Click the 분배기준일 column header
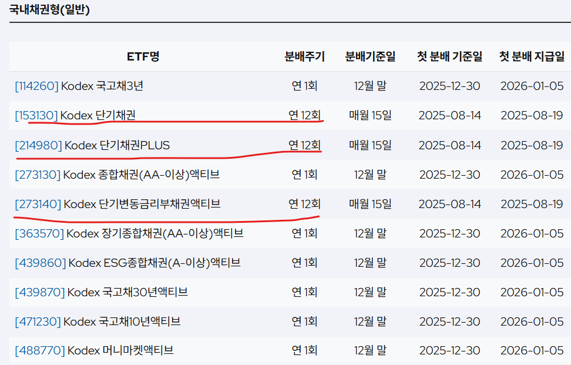The height and width of the screenshot is (365, 571). point(370,56)
